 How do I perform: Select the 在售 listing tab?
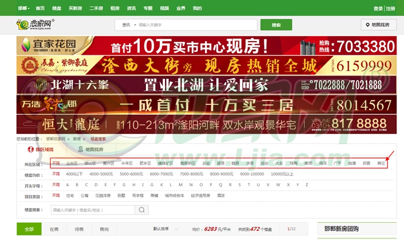tap(54, 229)
